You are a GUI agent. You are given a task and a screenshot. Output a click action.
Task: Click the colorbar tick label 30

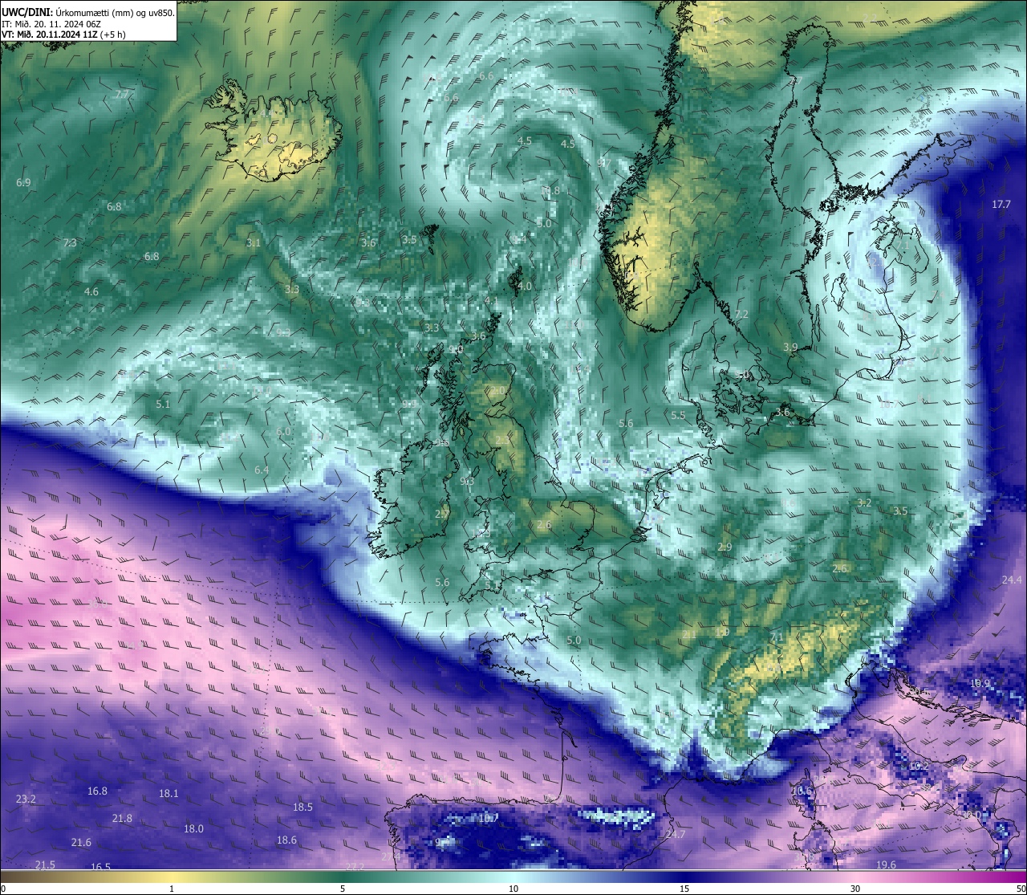click(855, 889)
